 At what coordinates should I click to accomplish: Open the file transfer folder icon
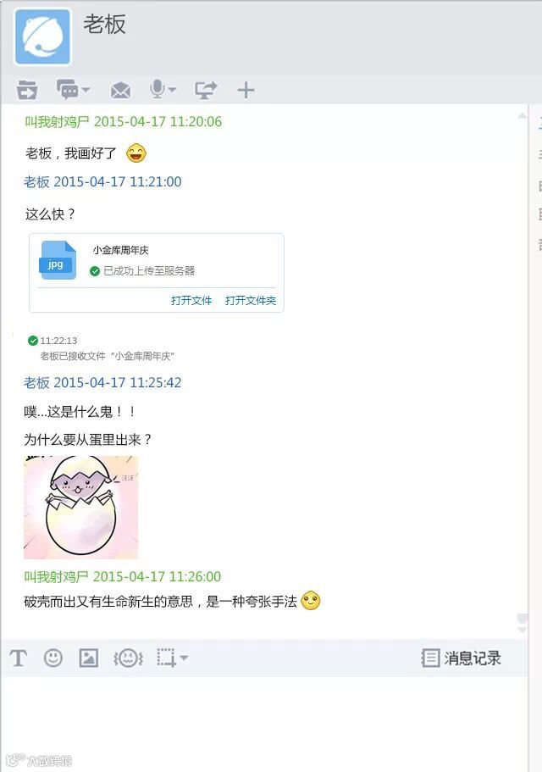click(x=26, y=90)
